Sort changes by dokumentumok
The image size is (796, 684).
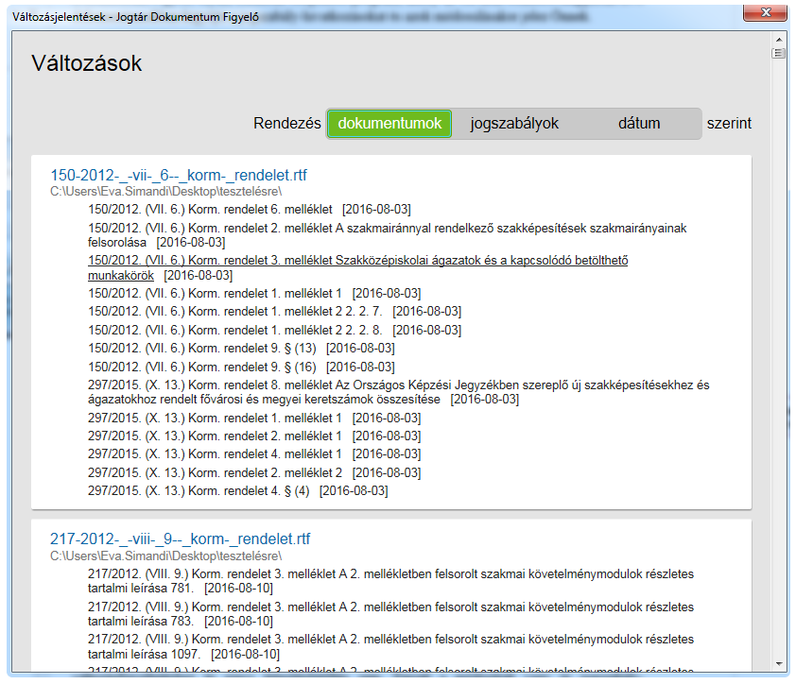point(389,124)
